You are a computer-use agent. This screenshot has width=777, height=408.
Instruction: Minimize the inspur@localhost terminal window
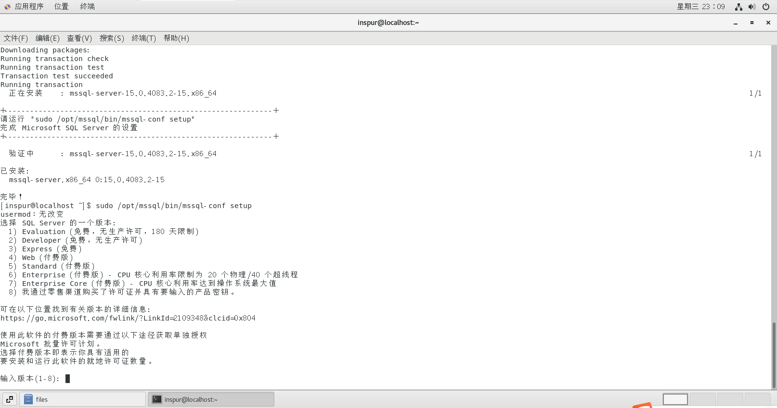736,23
